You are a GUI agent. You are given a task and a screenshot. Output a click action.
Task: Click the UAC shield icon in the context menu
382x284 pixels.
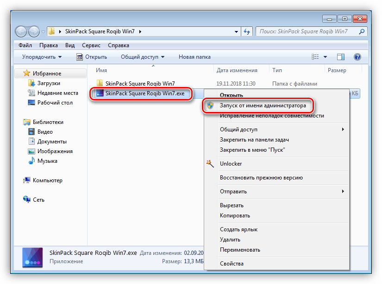(x=210, y=105)
